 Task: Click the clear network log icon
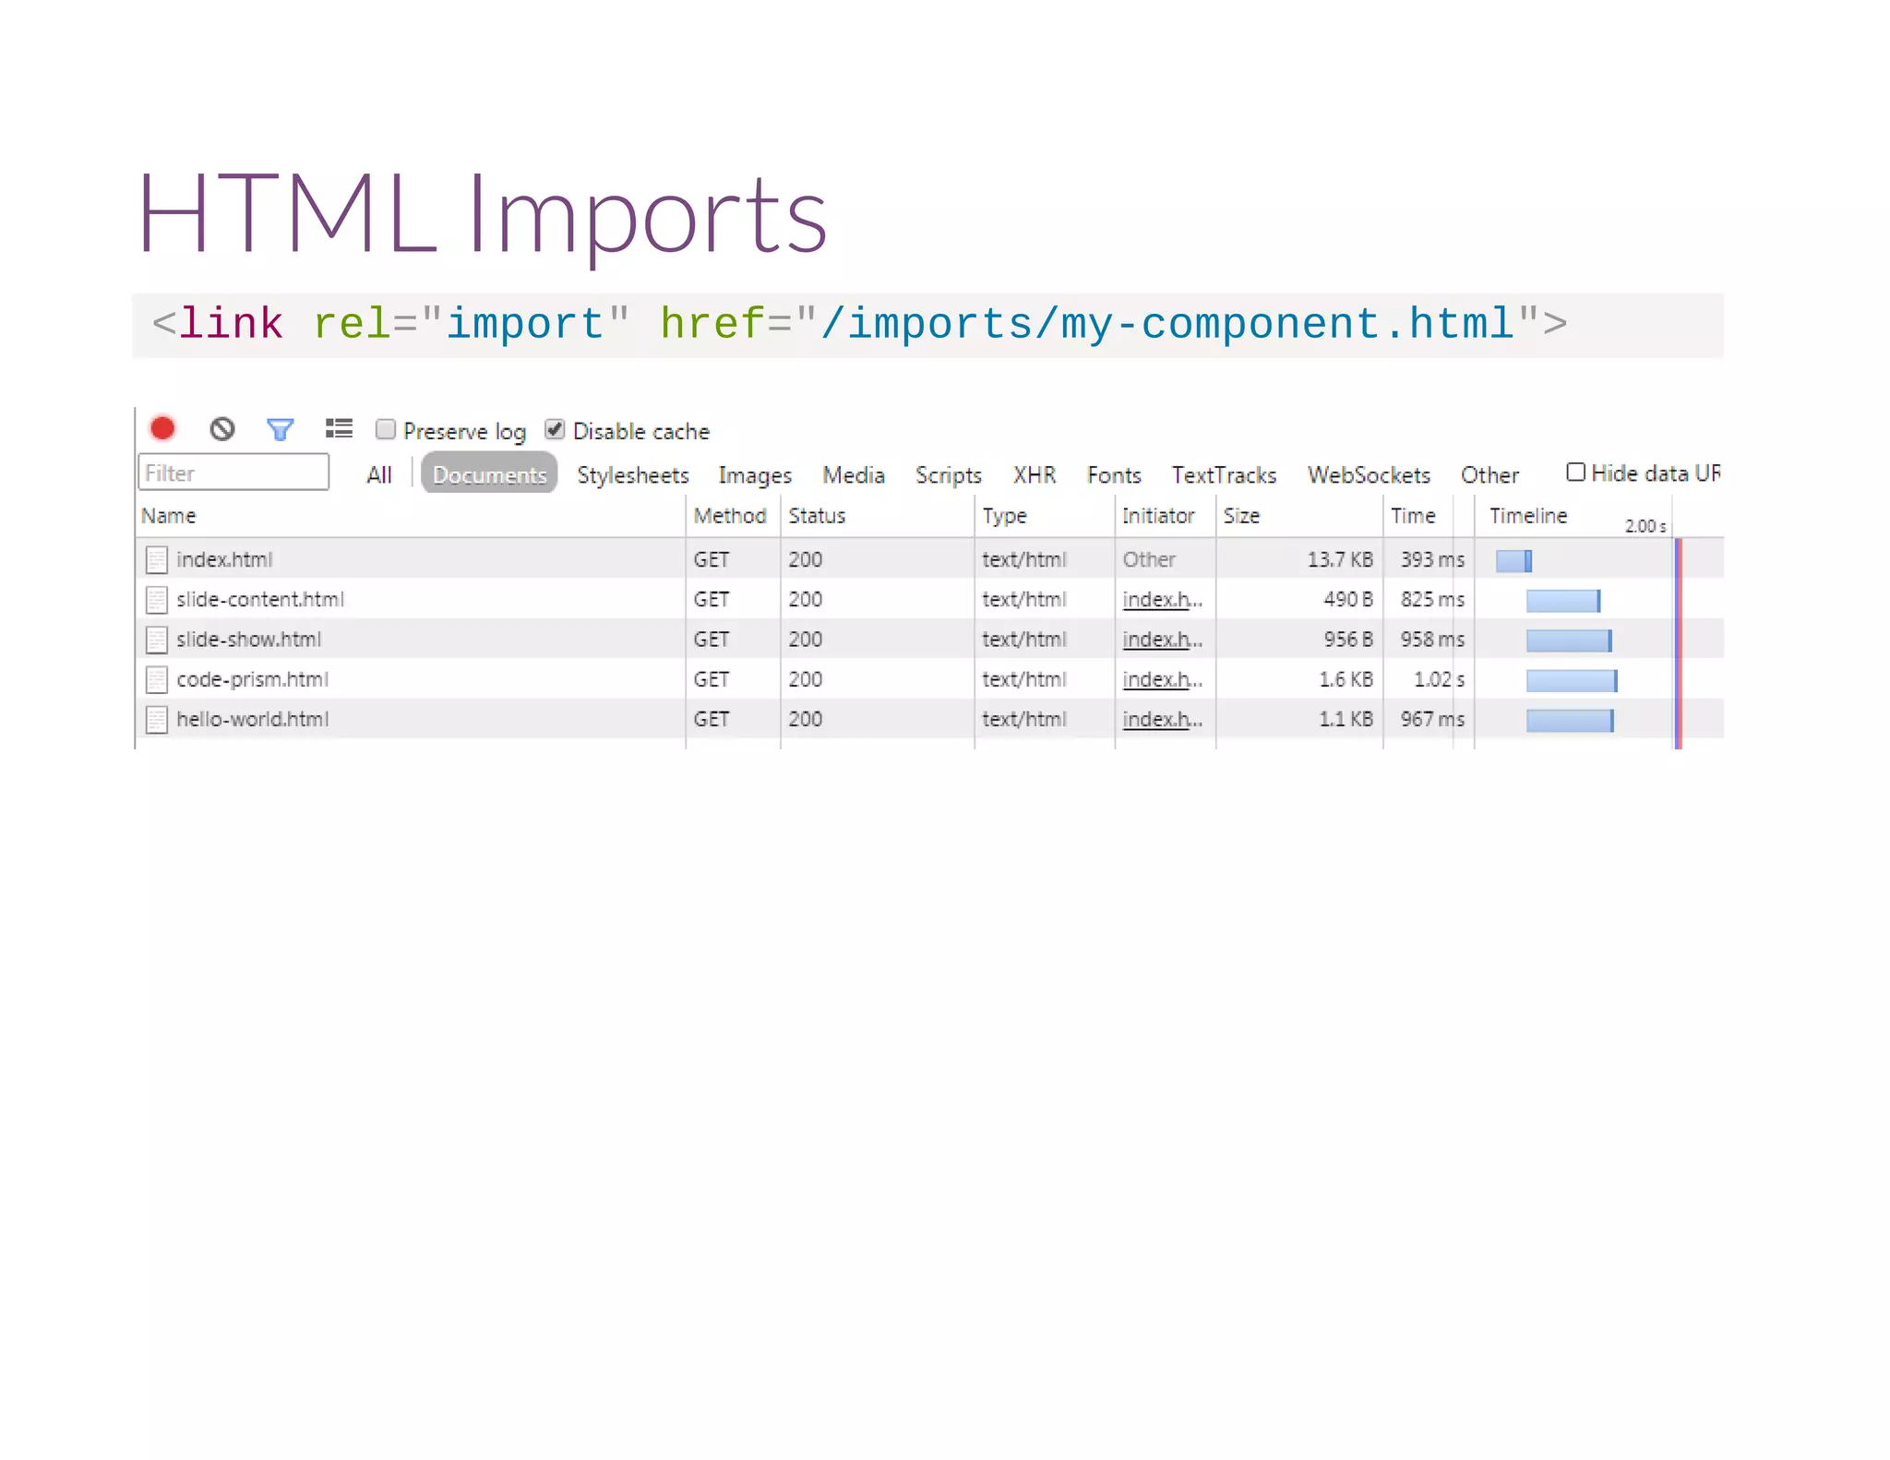click(x=221, y=429)
